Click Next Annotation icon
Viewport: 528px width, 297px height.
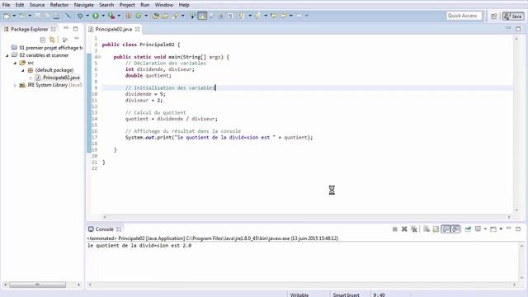coord(242,16)
